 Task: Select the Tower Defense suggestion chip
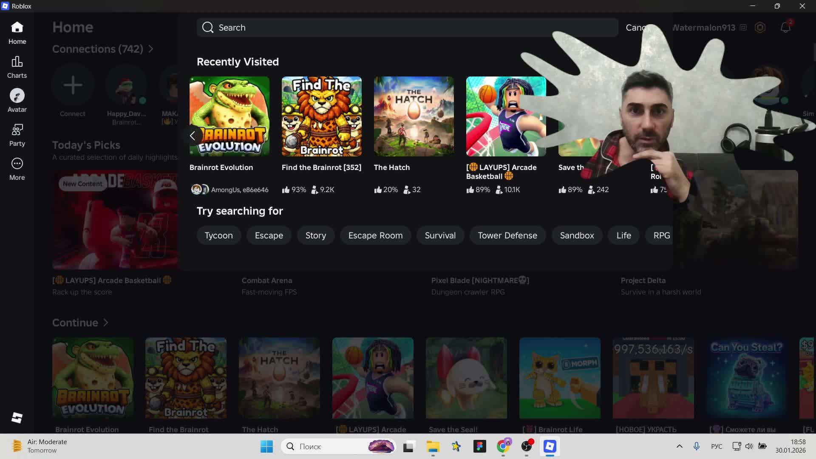click(x=507, y=235)
